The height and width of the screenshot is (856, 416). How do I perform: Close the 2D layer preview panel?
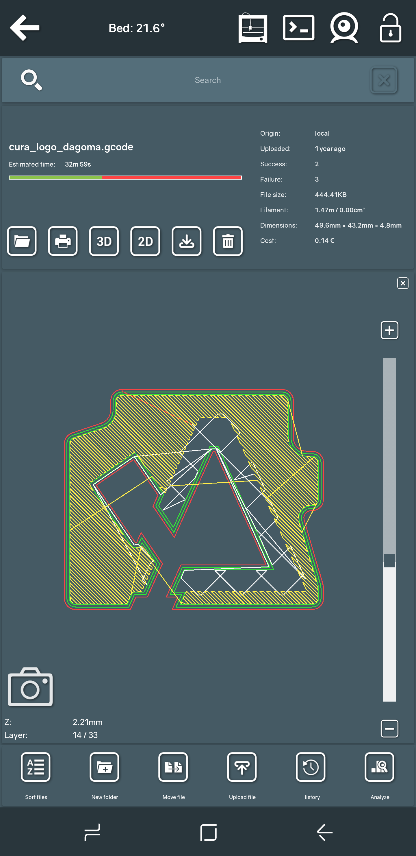[402, 283]
